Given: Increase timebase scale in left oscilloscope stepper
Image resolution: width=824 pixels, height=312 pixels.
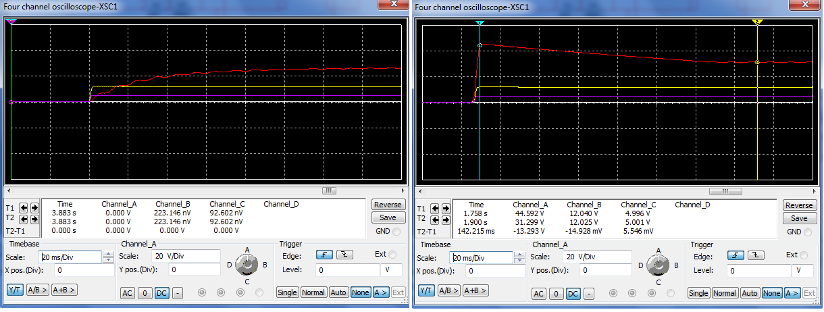Looking at the screenshot, I should [x=108, y=254].
